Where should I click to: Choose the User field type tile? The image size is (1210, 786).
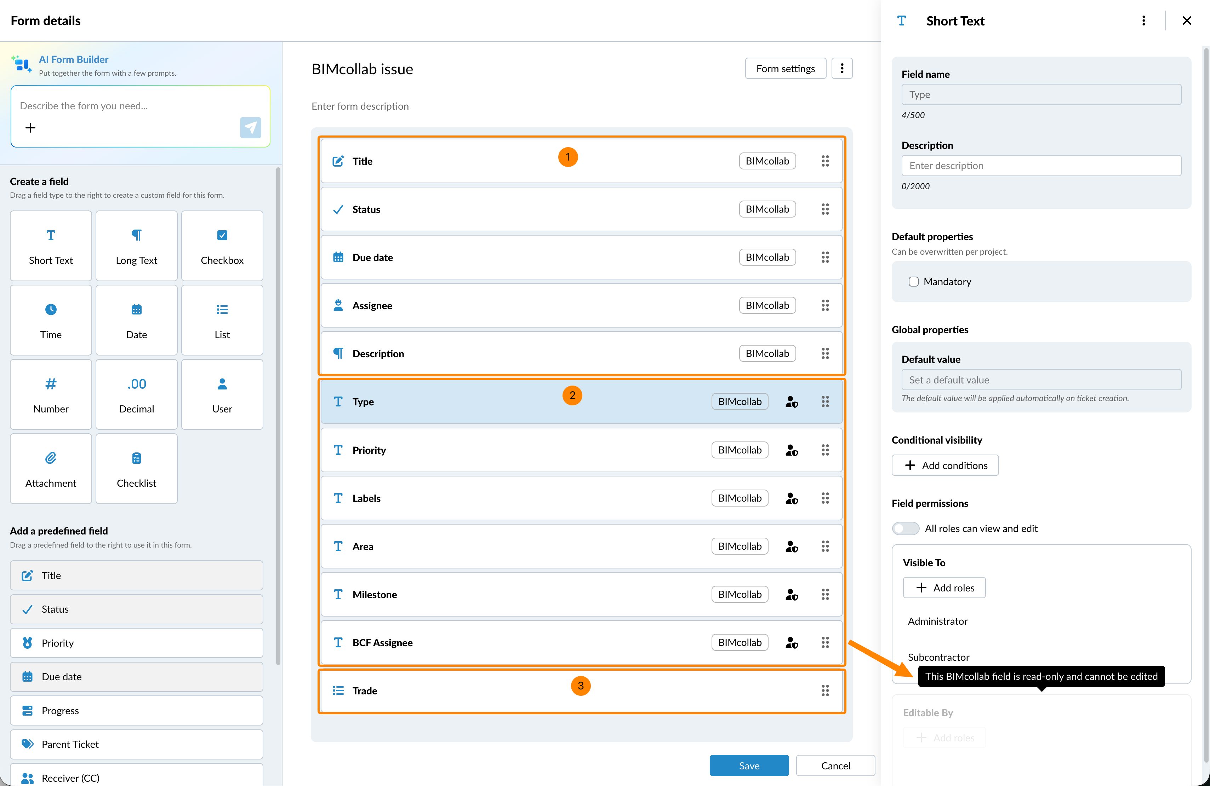tap(222, 394)
